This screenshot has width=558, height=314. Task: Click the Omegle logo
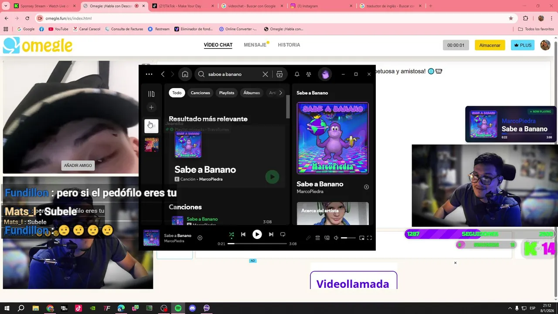pyautogui.click(x=38, y=45)
